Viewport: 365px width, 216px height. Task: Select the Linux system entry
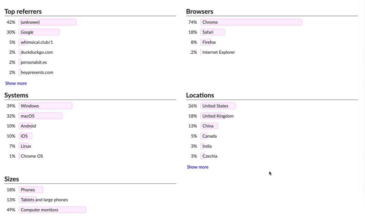click(x=25, y=146)
